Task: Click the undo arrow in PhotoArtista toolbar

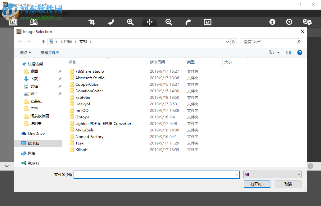Action: [111, 22]
